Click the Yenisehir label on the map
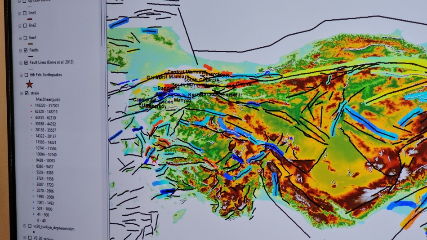 click(231, 94)
